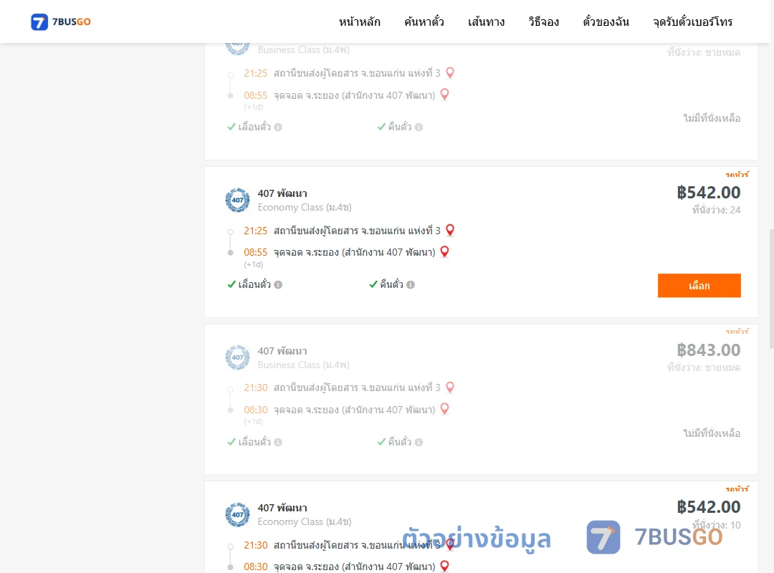
Task: Click the arrival map pin on the 08:55 Economy trip
Action: (x=445, y=251)
